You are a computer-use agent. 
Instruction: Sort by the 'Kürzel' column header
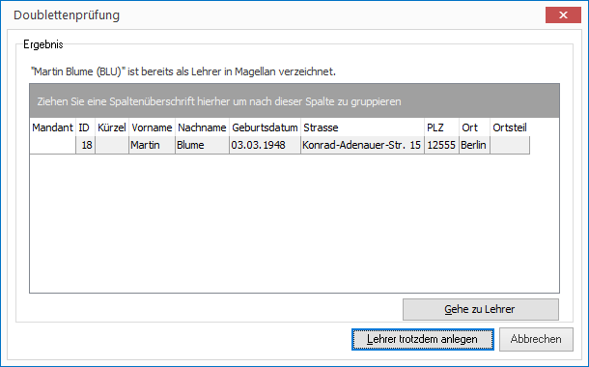tap(112, 127)
